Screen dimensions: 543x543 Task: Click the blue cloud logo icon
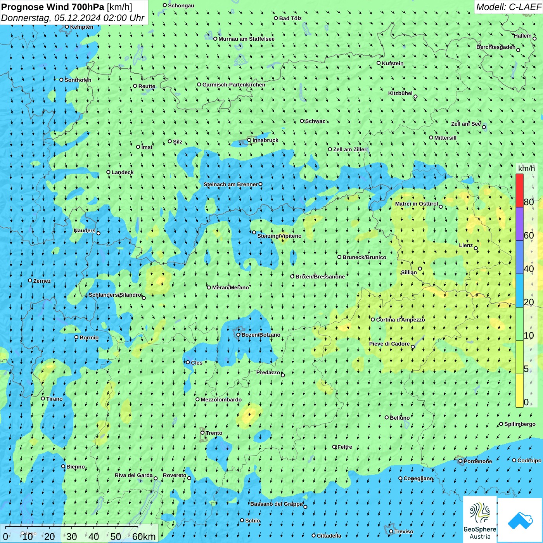click(x=520, y=520)
